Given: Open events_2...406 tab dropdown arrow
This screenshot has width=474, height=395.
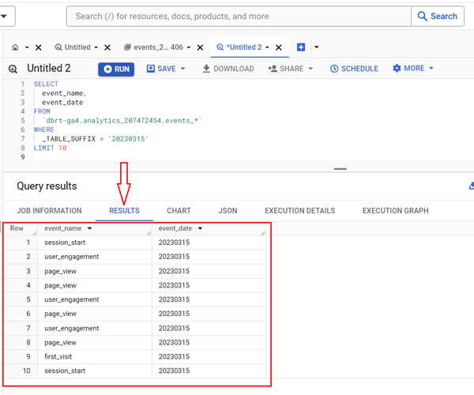Looking at the screenshot, I should (x=189, y=47).
